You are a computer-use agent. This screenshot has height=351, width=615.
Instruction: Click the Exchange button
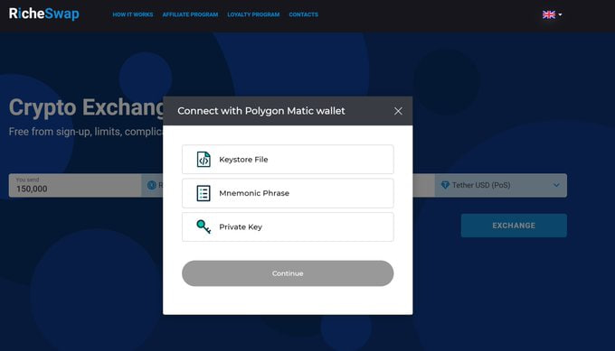(514, 226)
